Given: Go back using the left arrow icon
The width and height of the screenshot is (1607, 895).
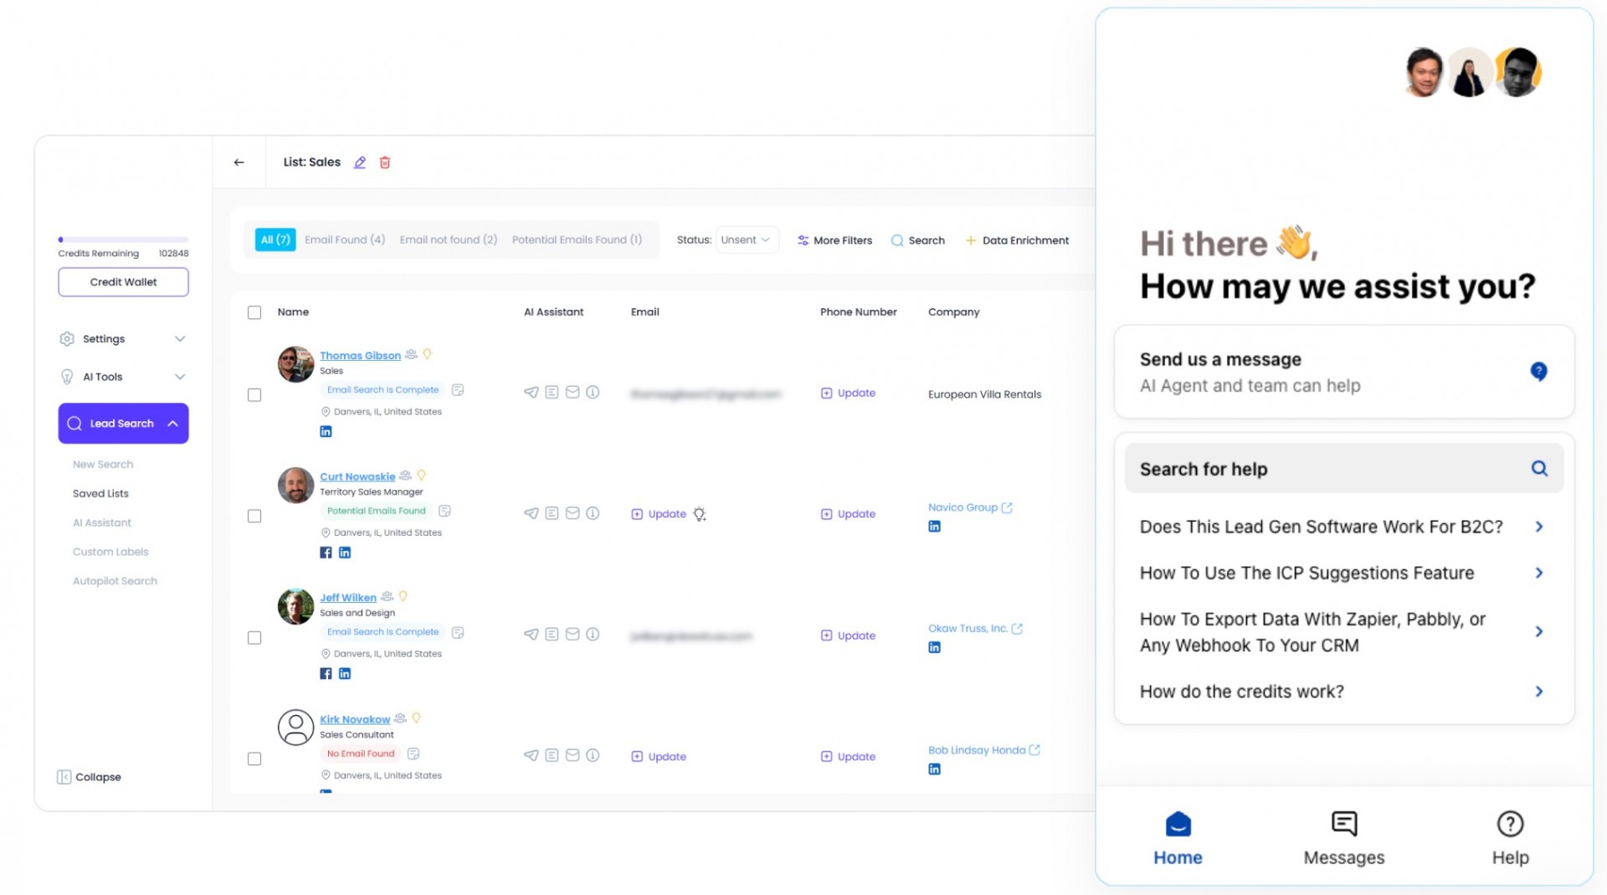Looking at the screenshot, I should pos(239,162).
